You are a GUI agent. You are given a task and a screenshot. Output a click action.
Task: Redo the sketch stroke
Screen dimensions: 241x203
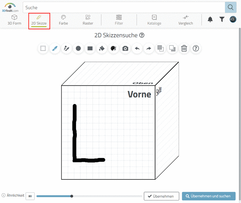149,48
